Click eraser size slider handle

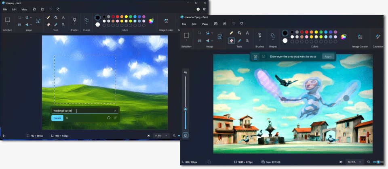coord(186,109)
